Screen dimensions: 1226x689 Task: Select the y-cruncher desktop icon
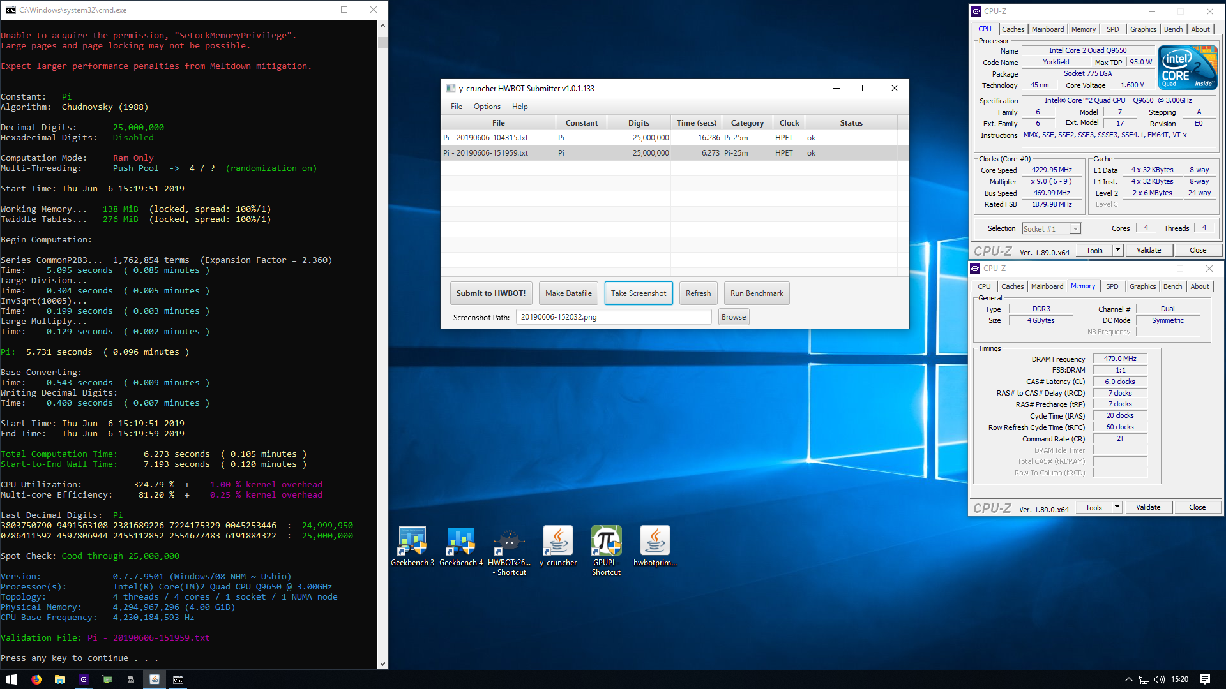558,546
